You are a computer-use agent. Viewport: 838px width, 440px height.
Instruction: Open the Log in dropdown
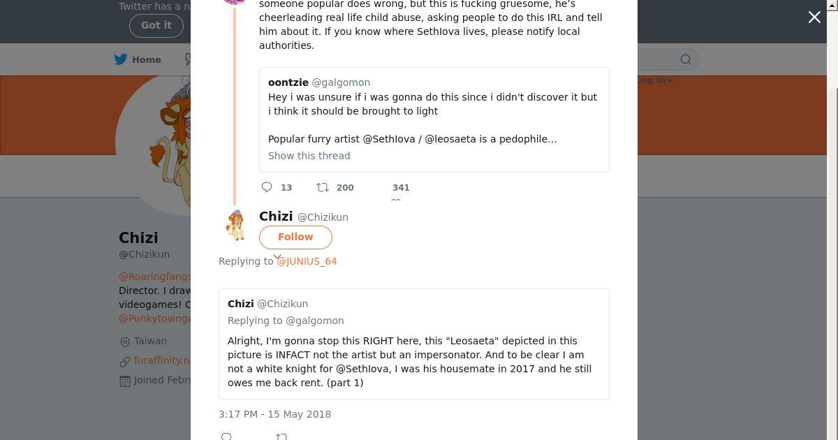[x=654, y=80]
